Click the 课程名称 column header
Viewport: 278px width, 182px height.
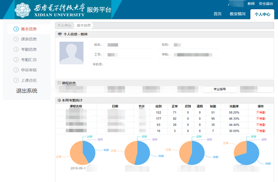coord(76,107)
